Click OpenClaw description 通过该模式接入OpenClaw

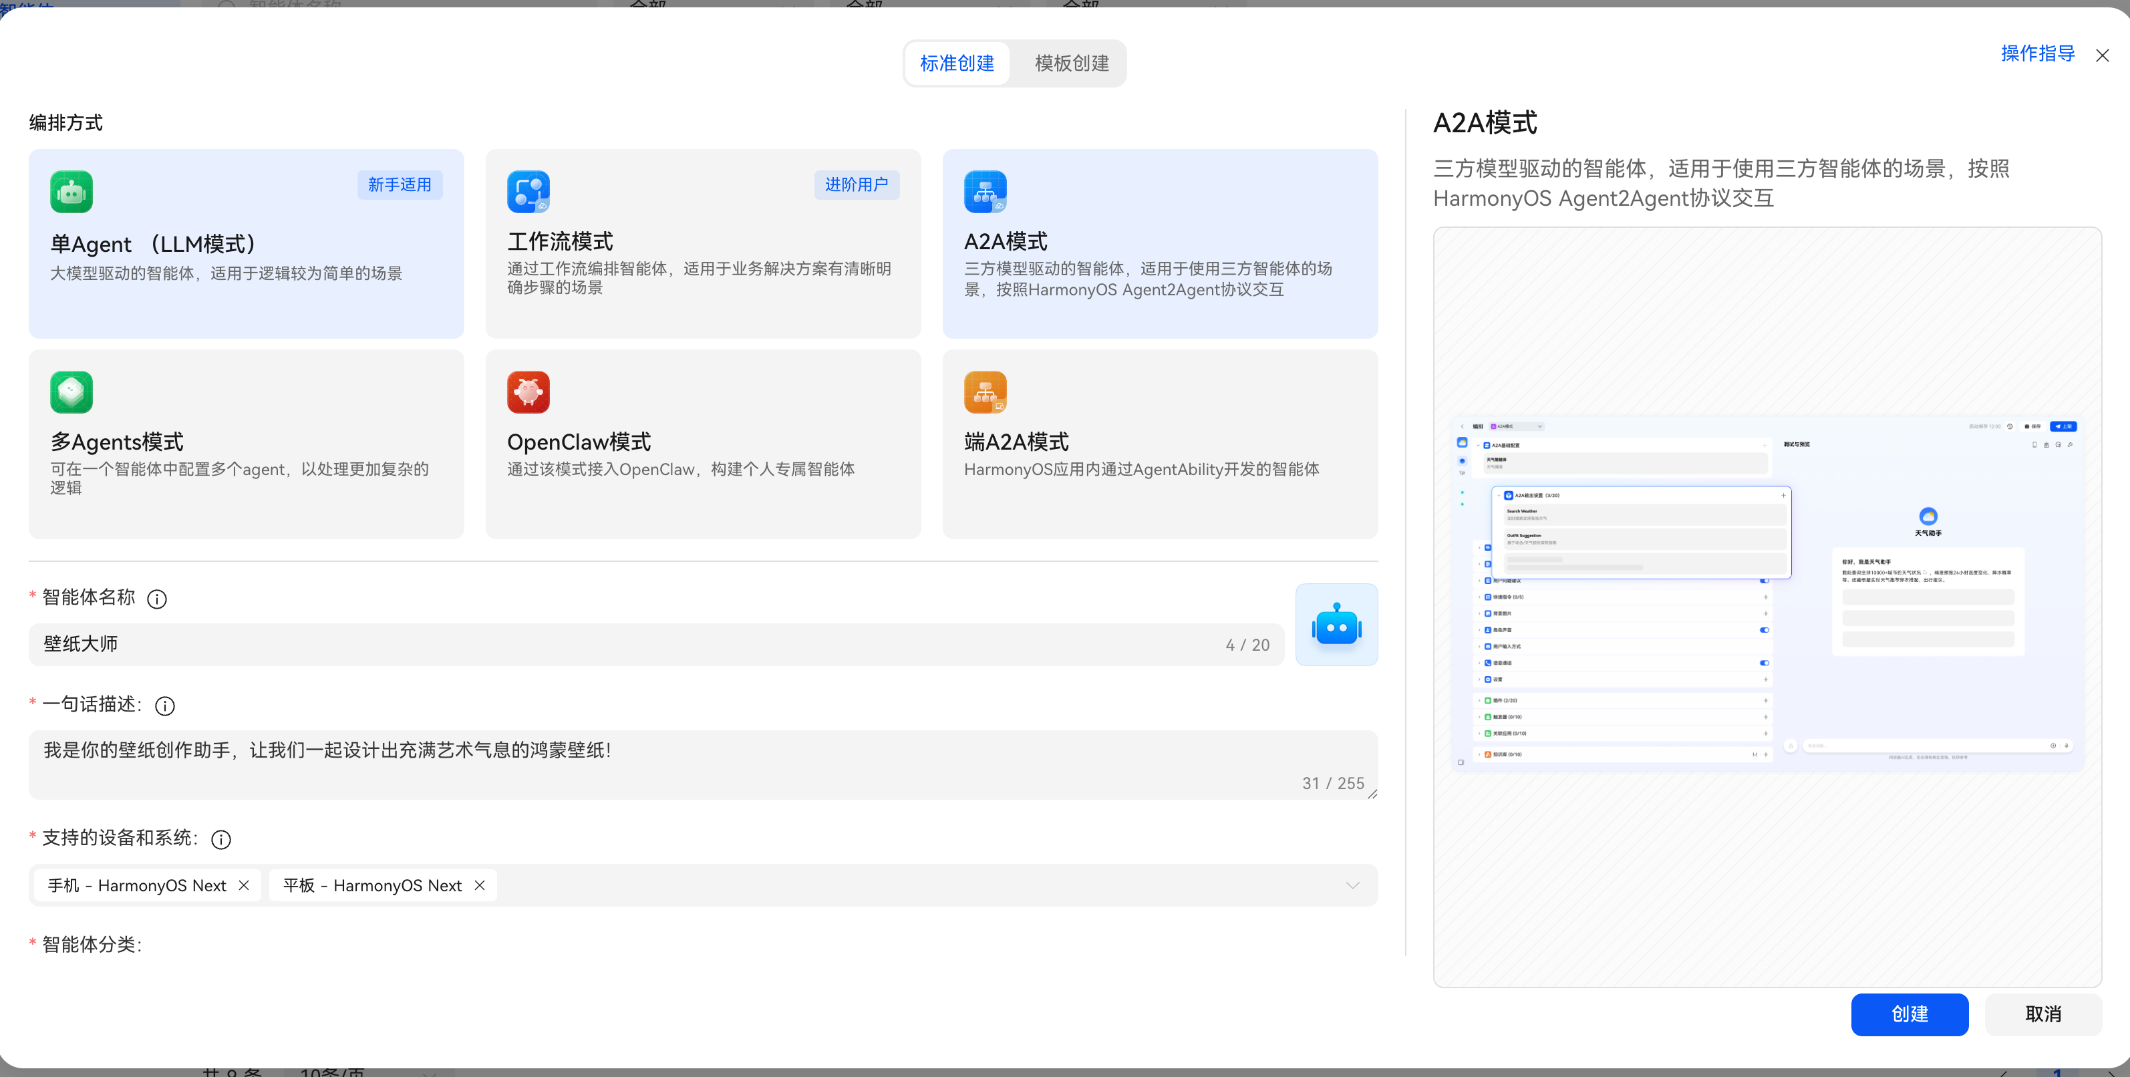pyautogui.click(x=681, y=470)
